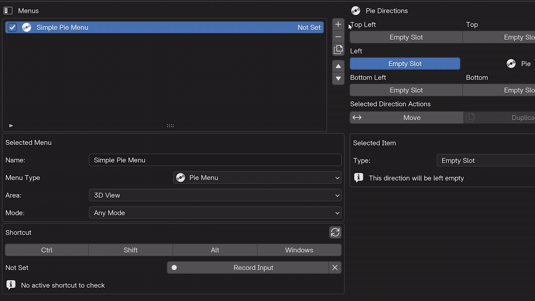The image size is (535, 301).
Task: Toggle the Alt modifier
Action: pos(215,250)
